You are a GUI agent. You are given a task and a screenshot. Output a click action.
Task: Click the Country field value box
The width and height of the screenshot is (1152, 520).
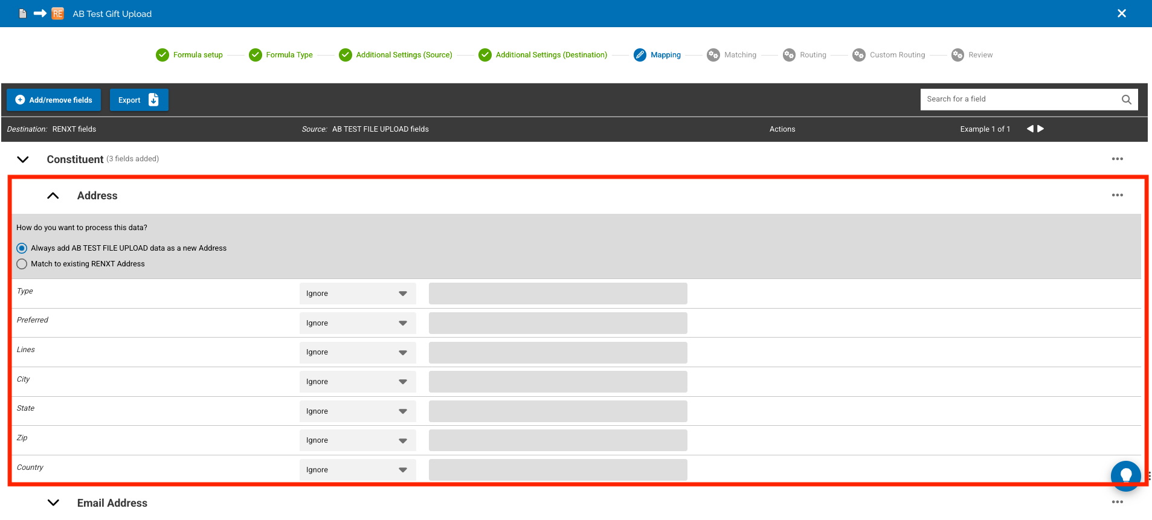[x=558, y=470]
